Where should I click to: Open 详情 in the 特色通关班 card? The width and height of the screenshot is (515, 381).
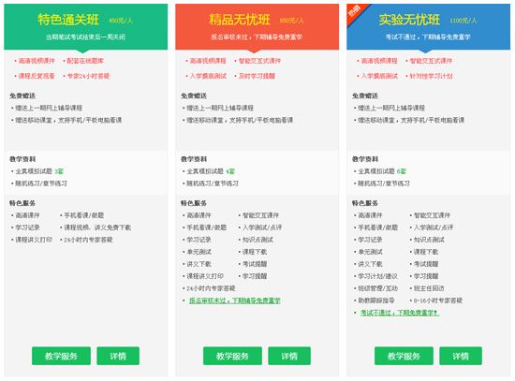(118, 356)
